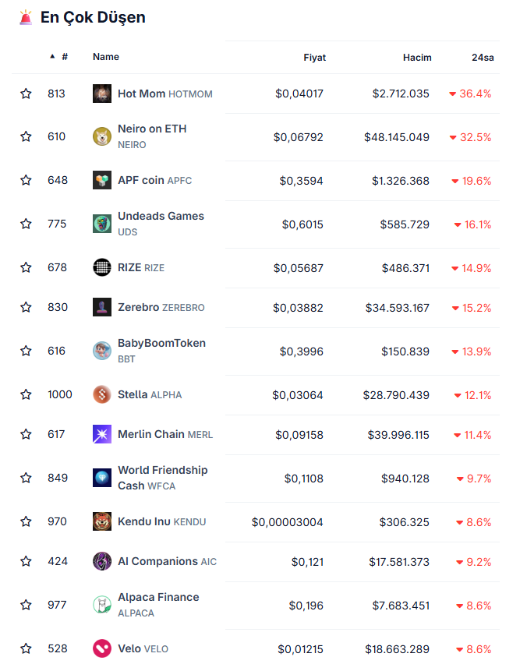Screen dimensions: 527x664
Task: Click the Velo coin logo
Action: click(102, 648)
